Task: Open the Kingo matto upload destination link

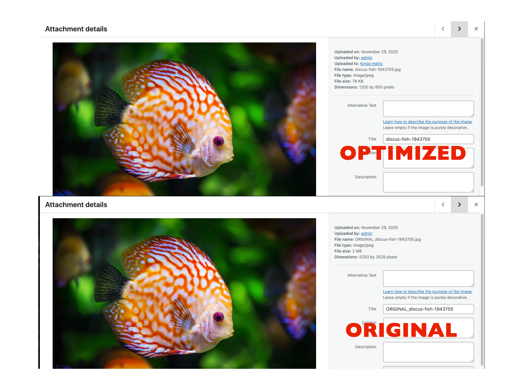Action: (371, 63)
